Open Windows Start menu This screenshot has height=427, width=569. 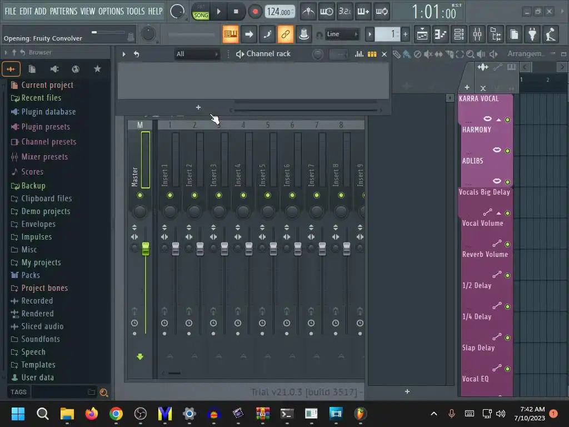(18, 414)
